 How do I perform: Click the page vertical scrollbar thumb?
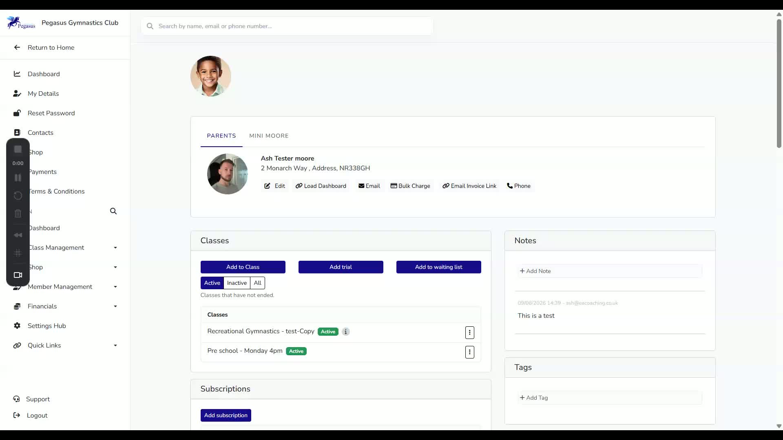[779, 84]
